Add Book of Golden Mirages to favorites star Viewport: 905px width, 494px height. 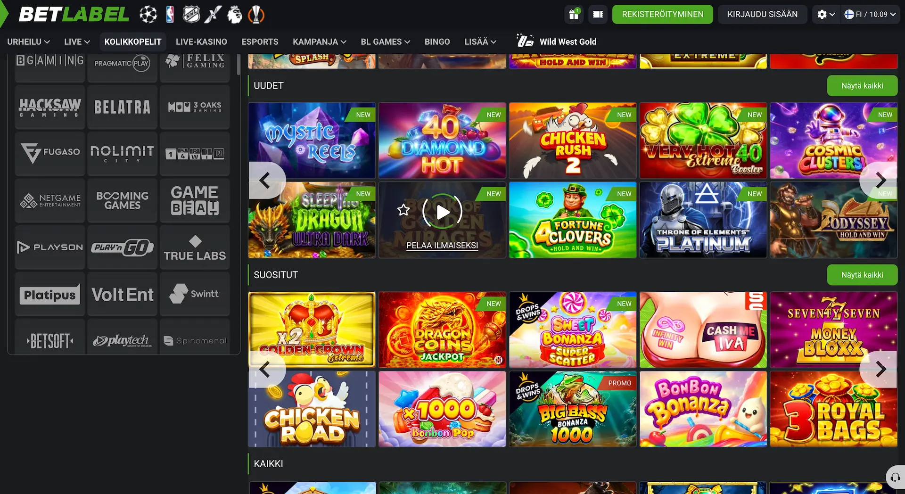(x=403, y=210)
